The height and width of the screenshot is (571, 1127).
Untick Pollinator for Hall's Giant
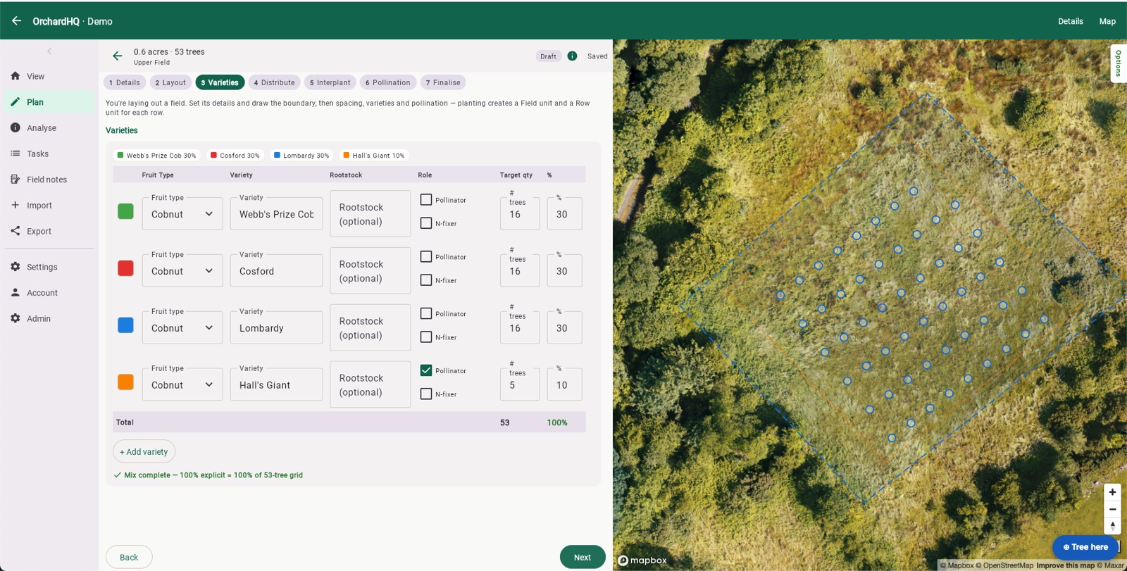point(426,370)
